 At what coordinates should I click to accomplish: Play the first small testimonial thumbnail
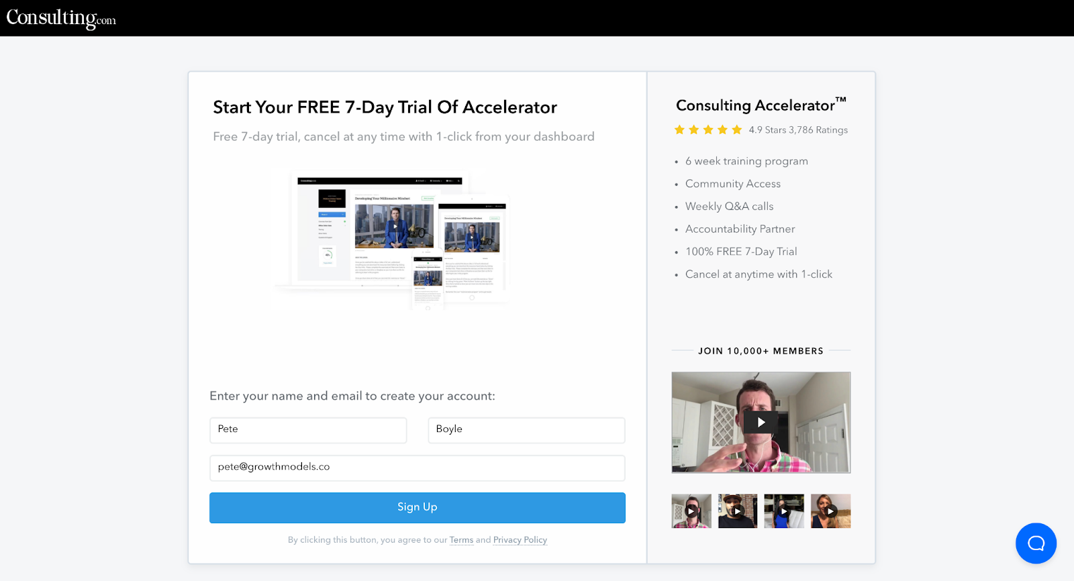coord(691,511)
